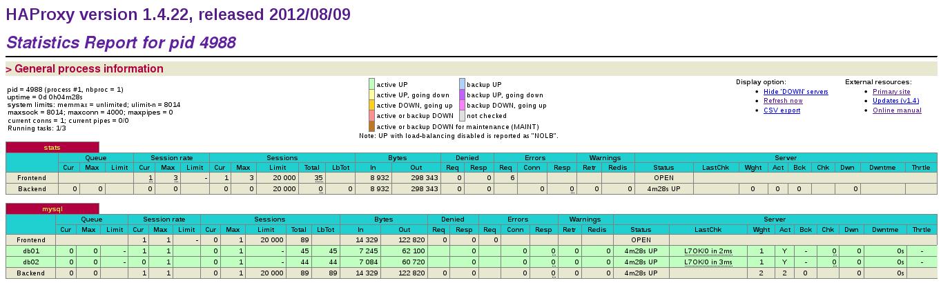The width and height of the screenshot is (941, 283).
Task: Click the 'External resources:' label
Action: click(878, 82)
